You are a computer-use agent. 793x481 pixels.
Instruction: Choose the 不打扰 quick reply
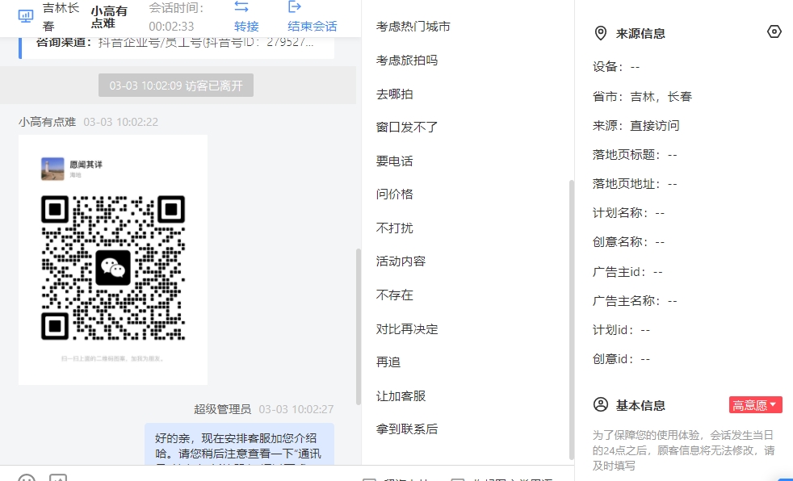pos(394,228)
